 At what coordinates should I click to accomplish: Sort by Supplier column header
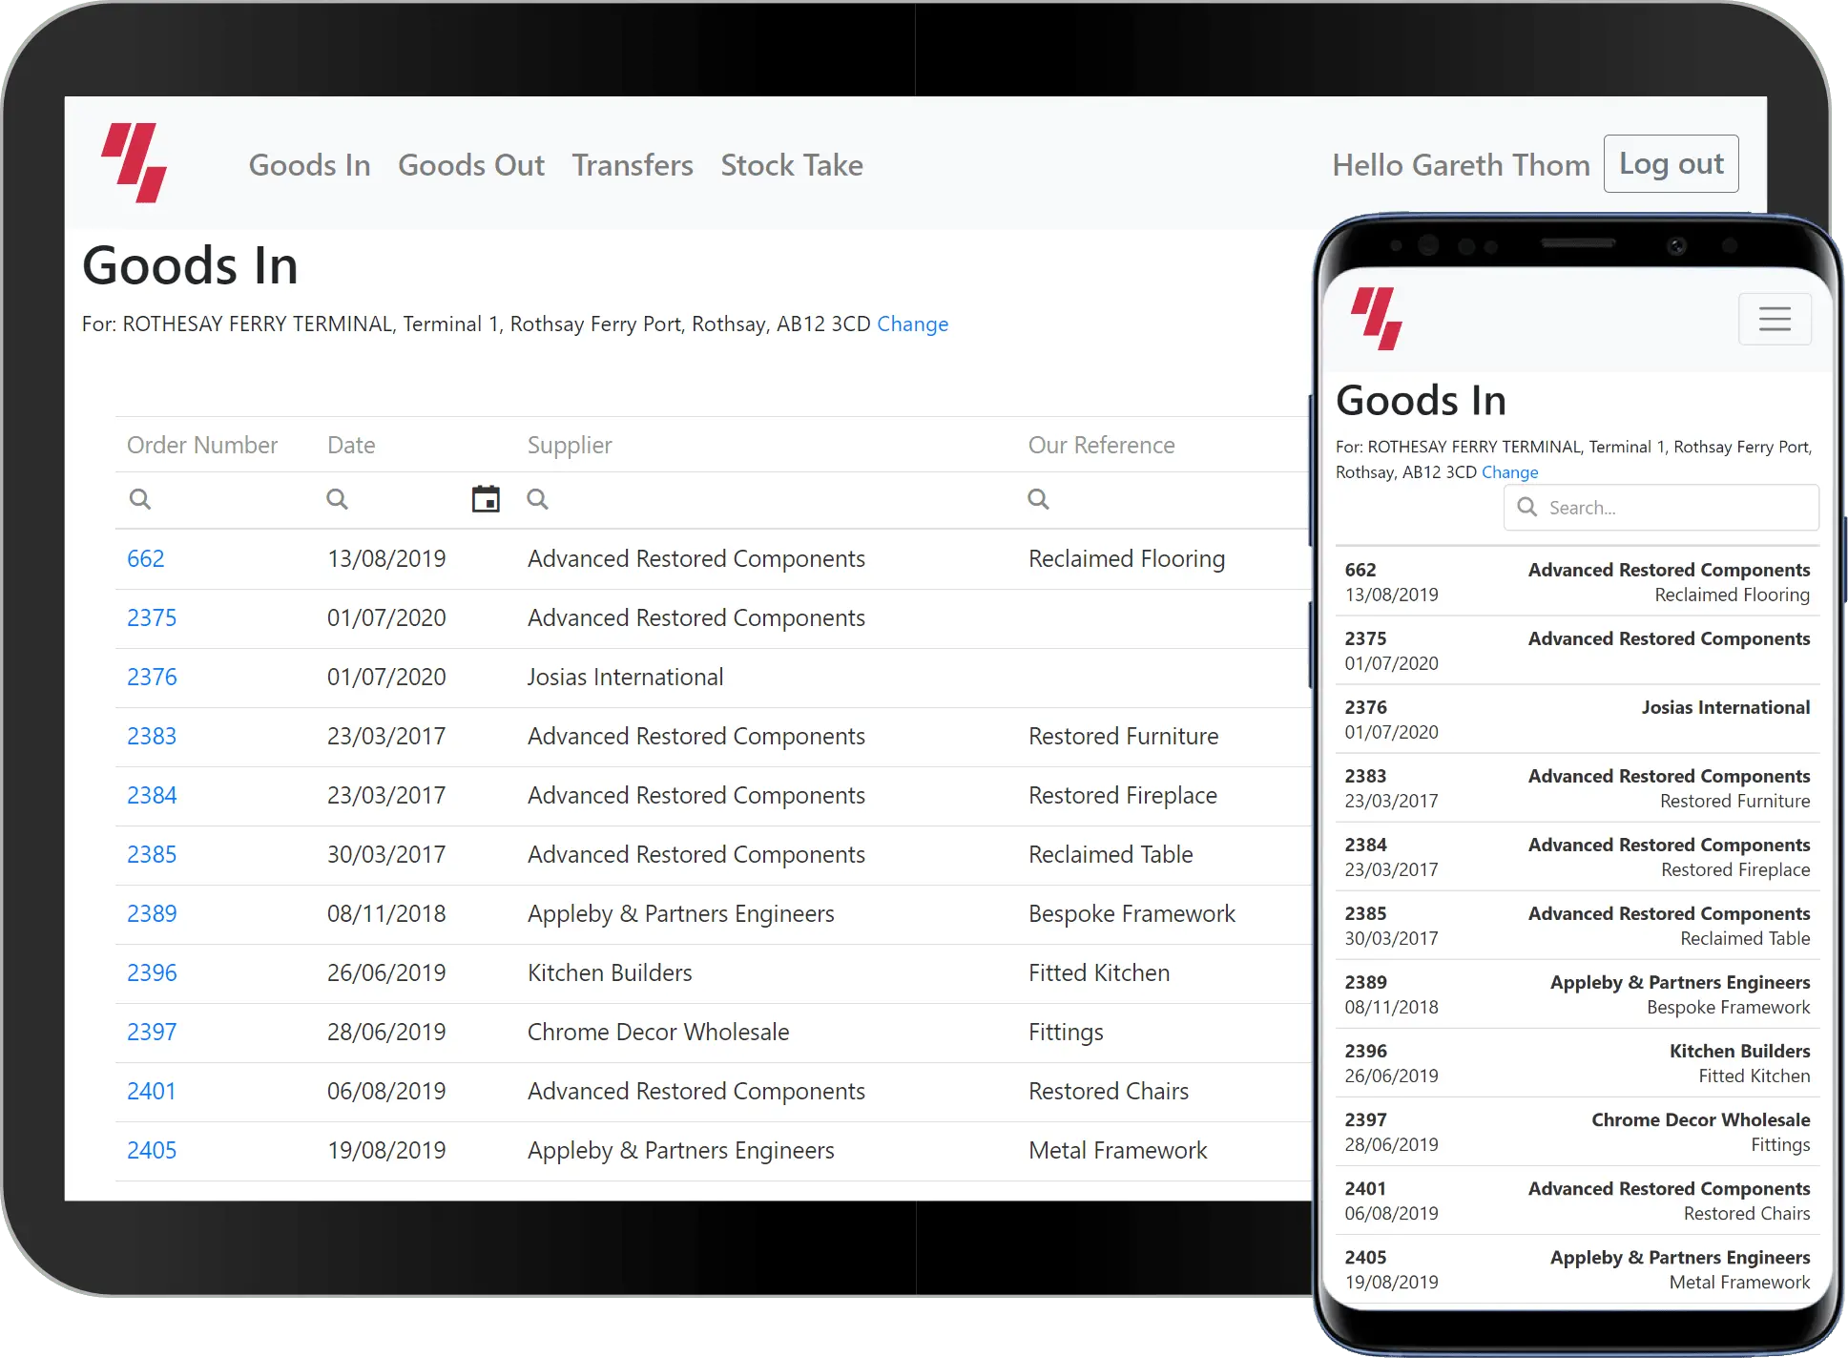570,445
